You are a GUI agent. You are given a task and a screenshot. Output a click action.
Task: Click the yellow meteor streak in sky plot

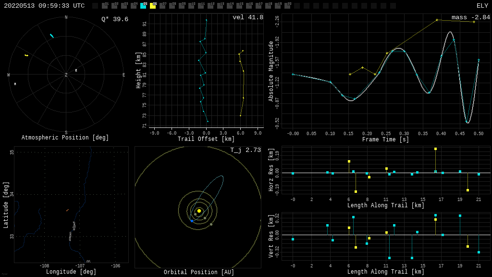click(26, 55)
